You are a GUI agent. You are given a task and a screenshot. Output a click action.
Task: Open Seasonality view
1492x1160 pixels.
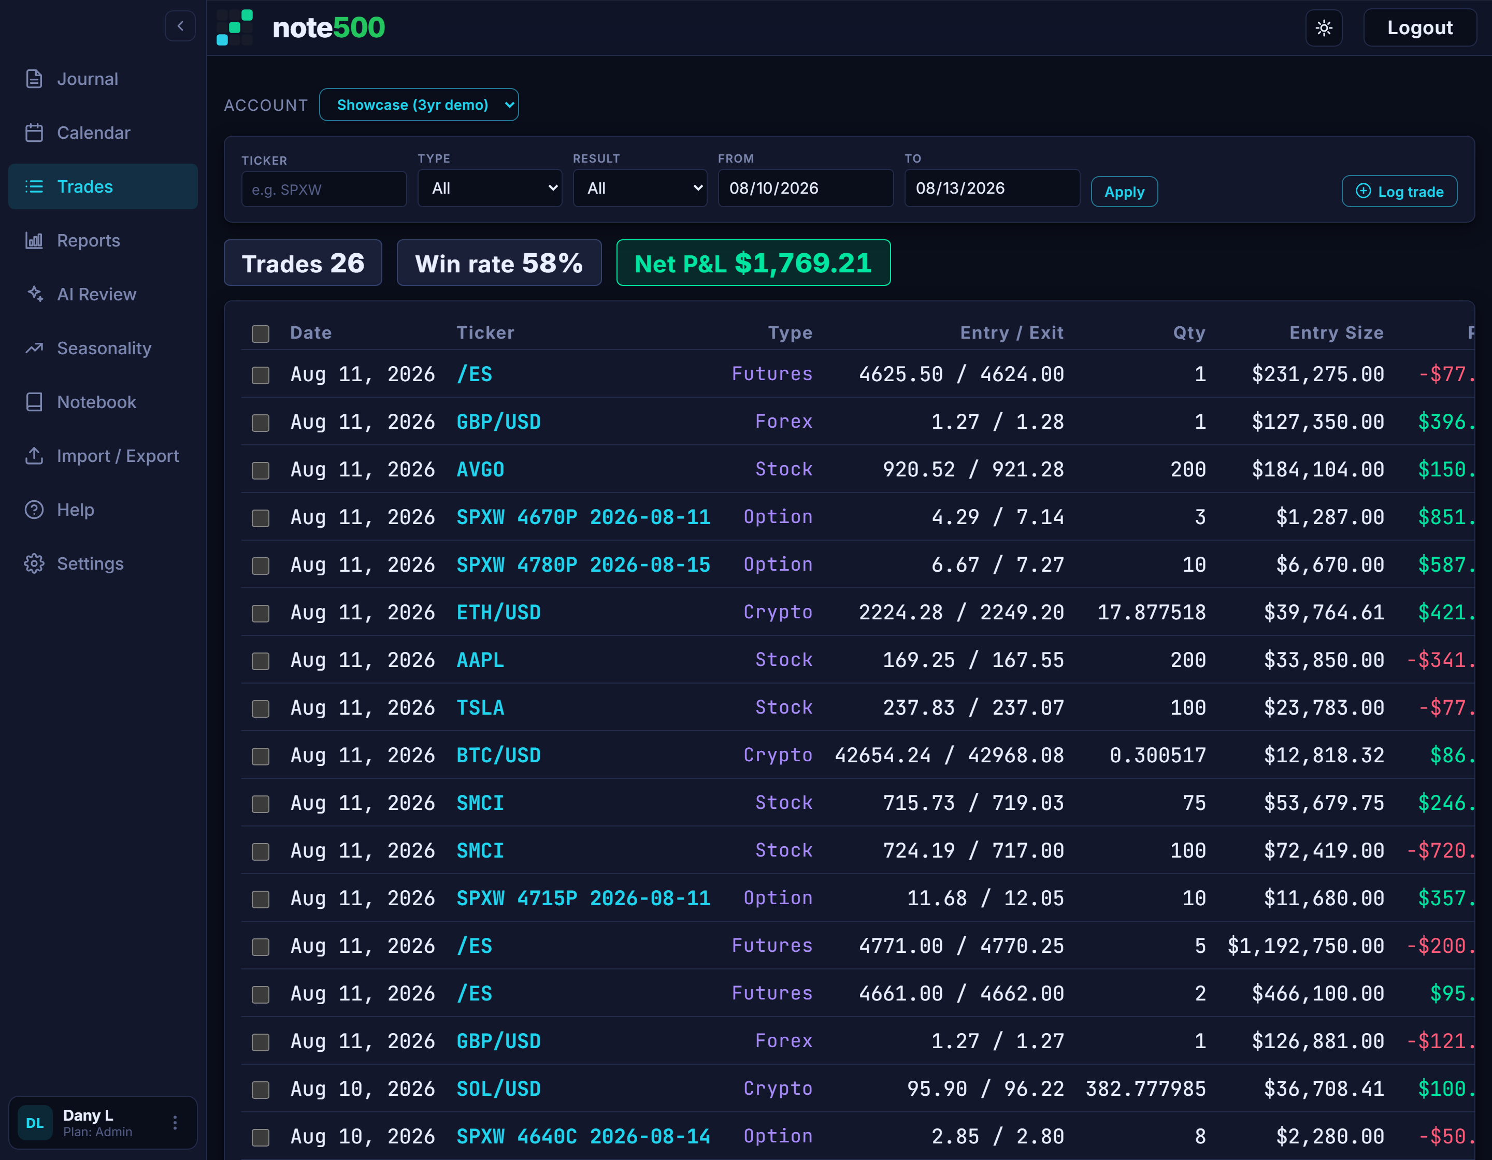click(103, 348)
